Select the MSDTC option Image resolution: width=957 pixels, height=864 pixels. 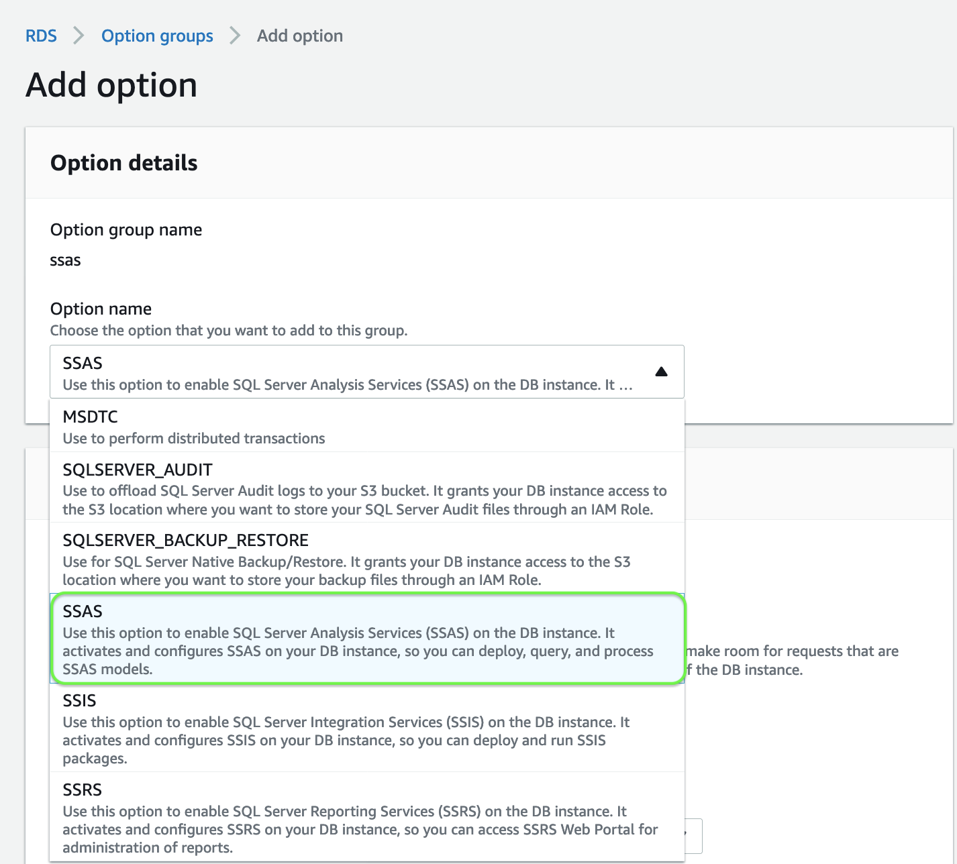click(x=367, y=427)
